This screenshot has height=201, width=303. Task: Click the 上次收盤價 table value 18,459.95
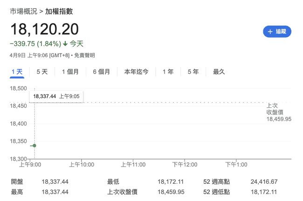[171, 192]
